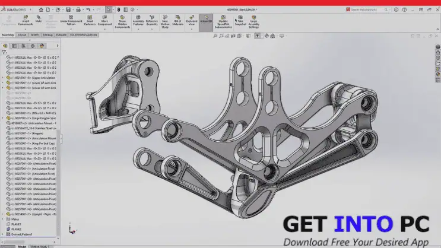This screenshot has height=248, width=441.
Task: Expand DerivedLPattern1 in the tree
Action: [x=3, y=234]
